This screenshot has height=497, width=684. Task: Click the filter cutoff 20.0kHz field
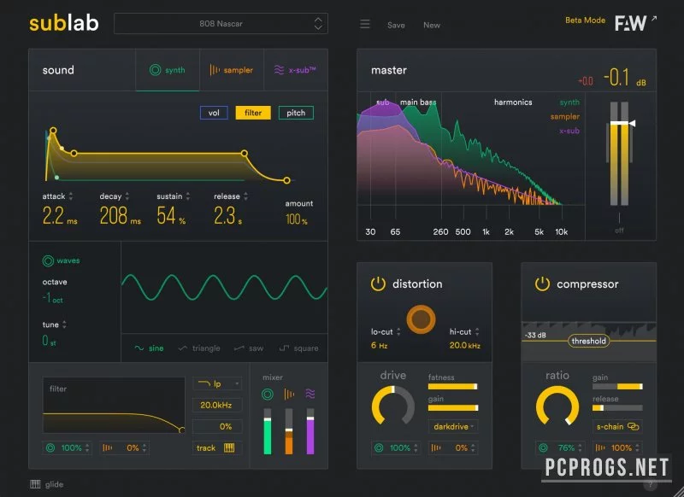[x=217, y=405]
